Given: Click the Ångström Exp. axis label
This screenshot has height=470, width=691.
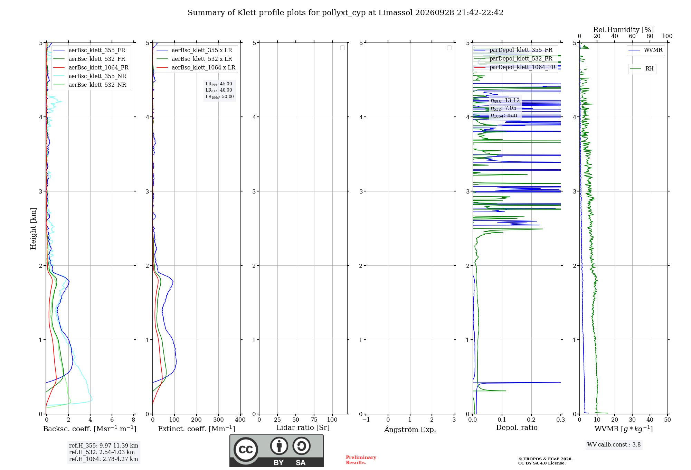Looking at the screenshot, I should [410, 429].
